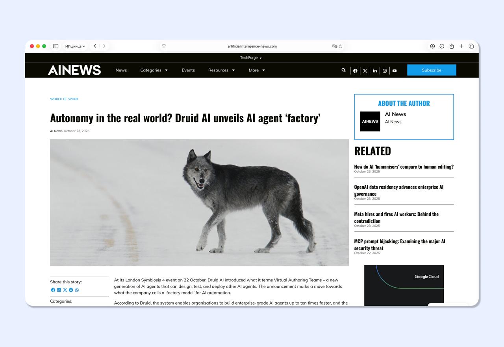Show the tab overview
This screenshot has height=347, width=504.
tap(471, 46)
